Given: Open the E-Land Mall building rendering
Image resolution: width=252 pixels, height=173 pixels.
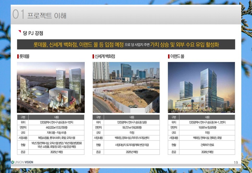Looking at the screenshot, I should point(201,87).
